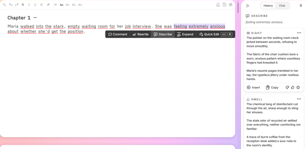Image resolution: width=306 pixels, height=149 pixels.
Task: Collapse the toolbar with double up chevron
Action: [231, 5]
